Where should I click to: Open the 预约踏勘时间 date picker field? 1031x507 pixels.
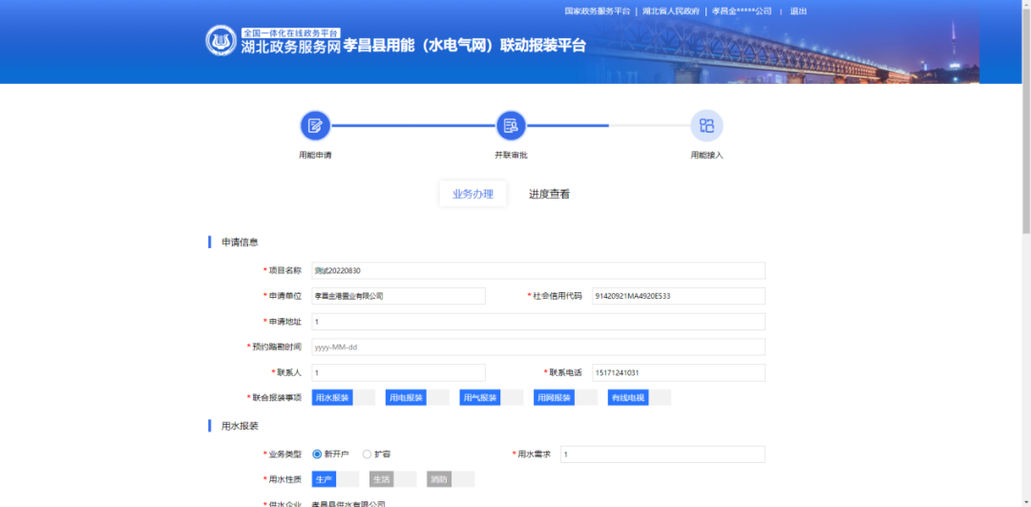click(538, 347)
